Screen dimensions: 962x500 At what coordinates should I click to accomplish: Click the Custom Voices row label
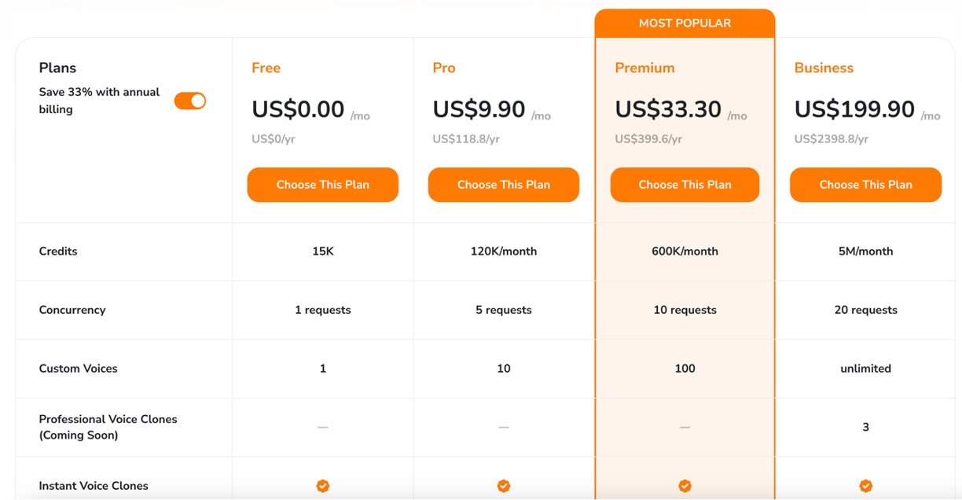[x=79, y=369]
